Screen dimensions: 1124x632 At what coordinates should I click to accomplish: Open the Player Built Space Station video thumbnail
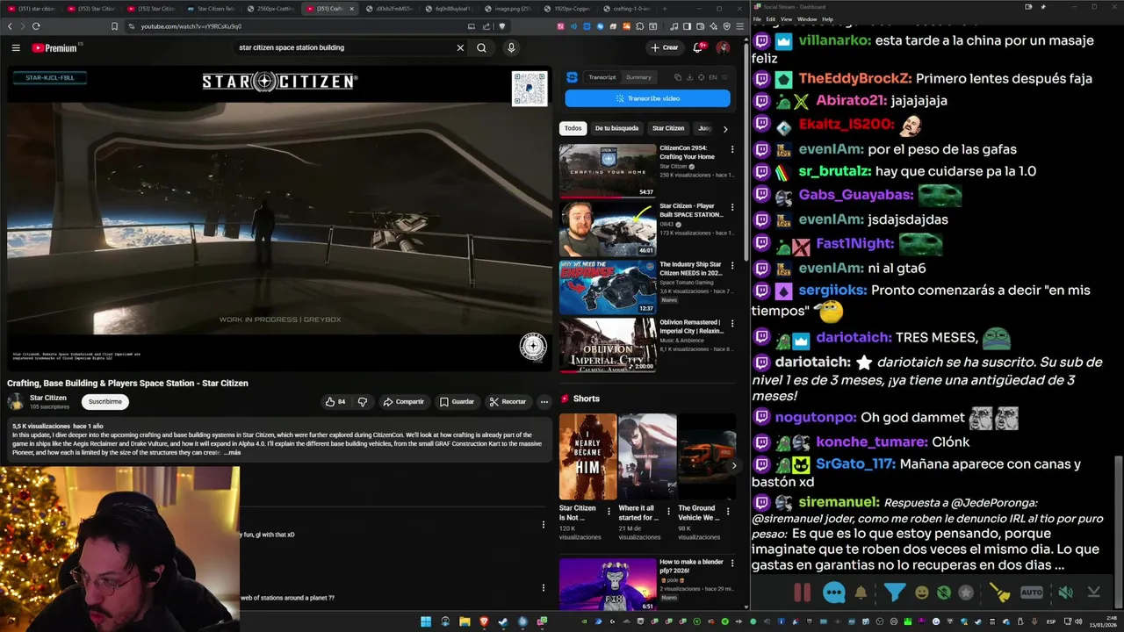point(608,228)
